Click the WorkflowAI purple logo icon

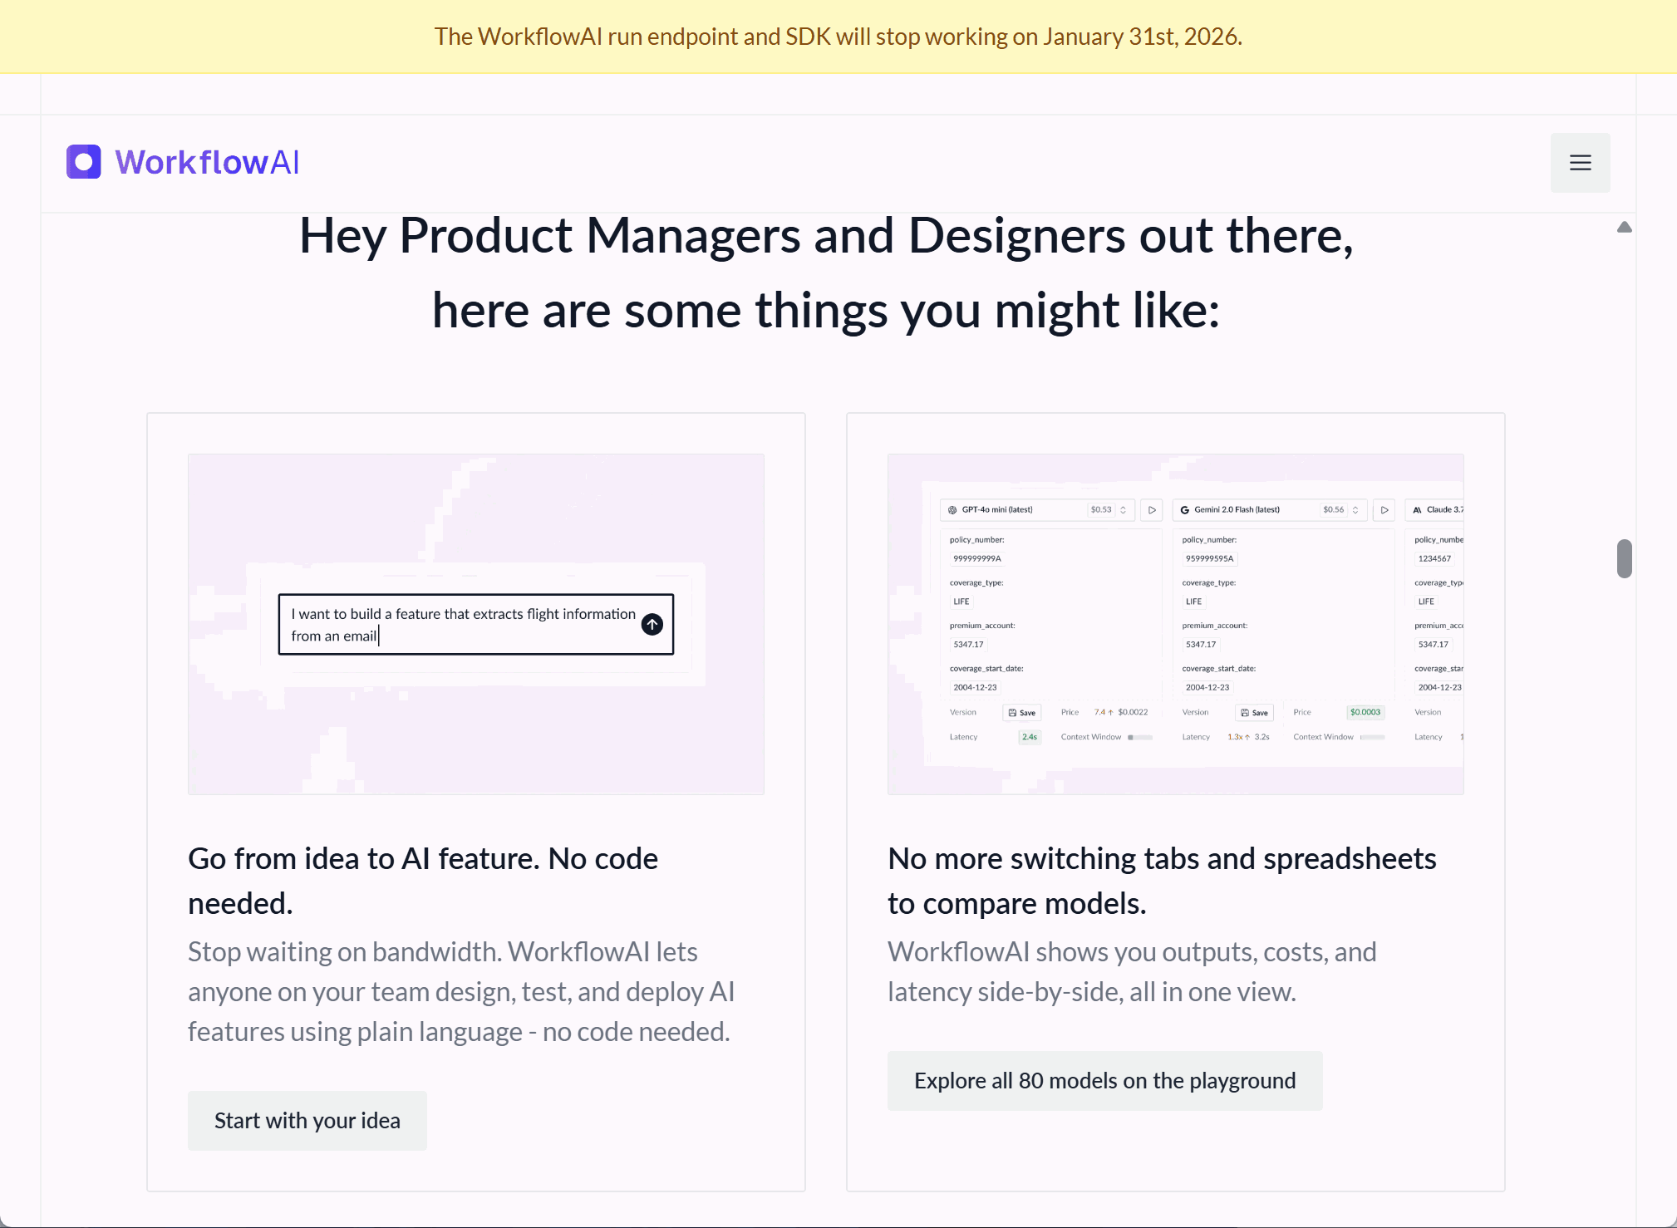coord(84,162)
